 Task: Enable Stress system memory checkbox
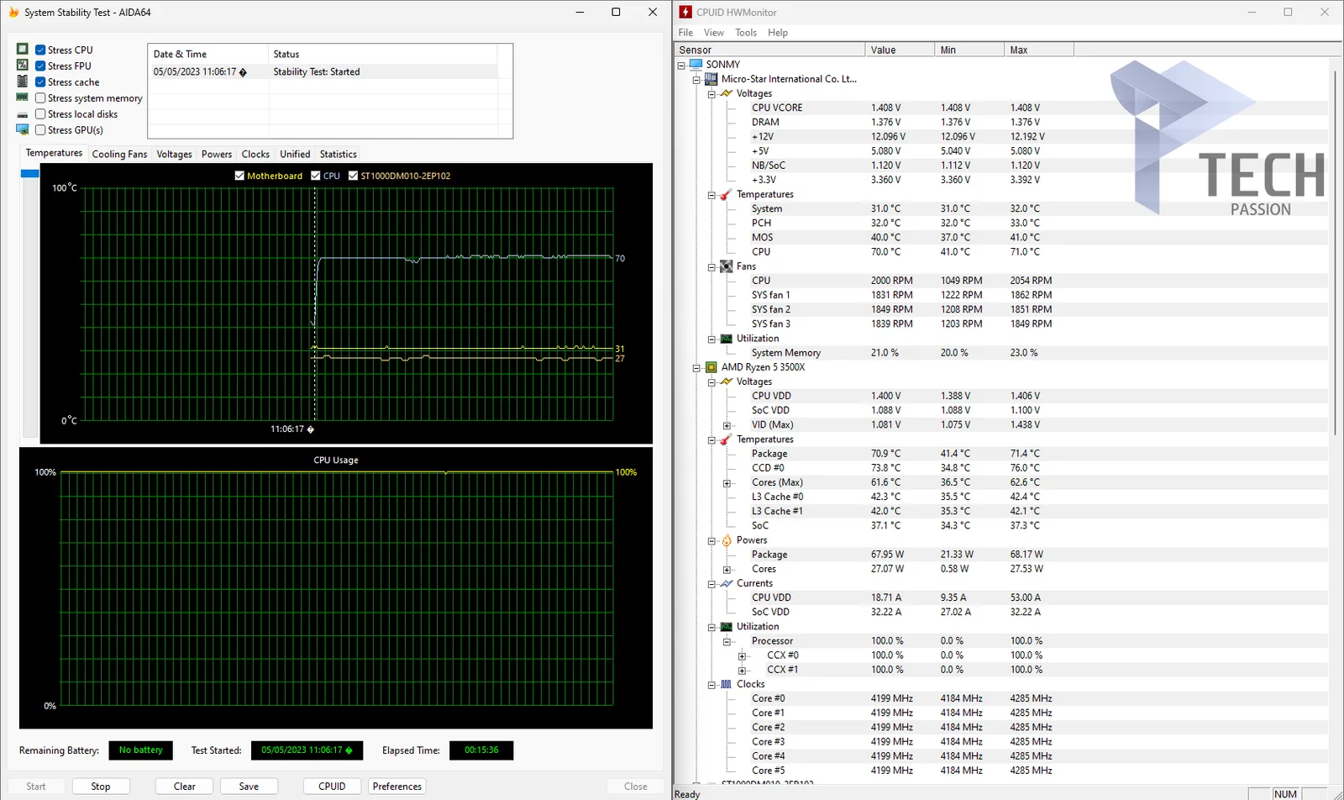tap(40, 97)
